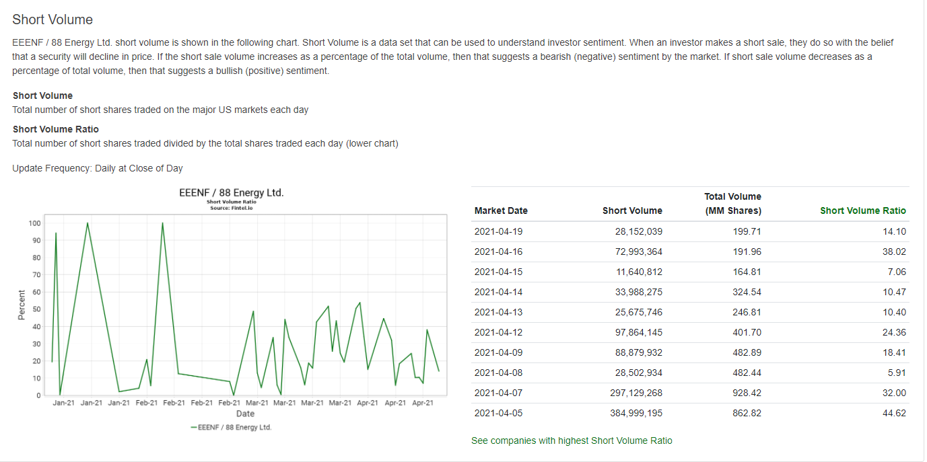Select the date cell 2021-04-08
The image size is (927, 462).
point(498,373)
